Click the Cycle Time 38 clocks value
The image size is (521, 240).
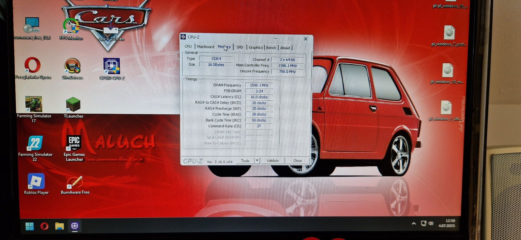coord(259,114)
